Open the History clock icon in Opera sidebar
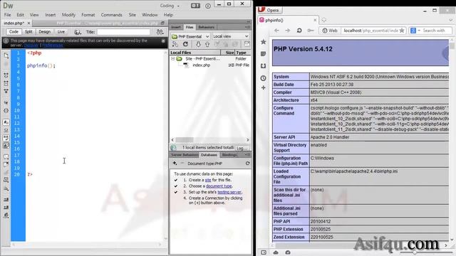This screenshot has height=256, width=456. pyautogui.click(x=263, y=78)
